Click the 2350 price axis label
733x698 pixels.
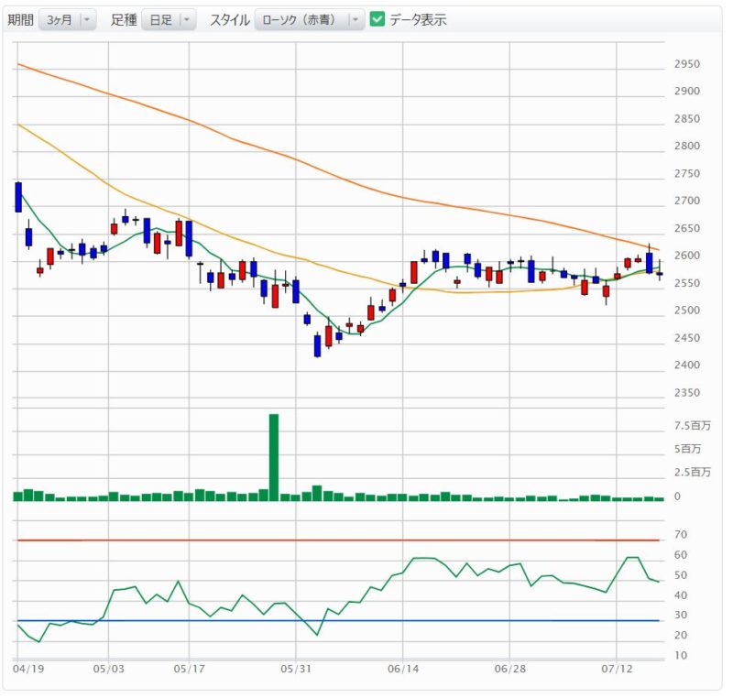tap(687, 393)
